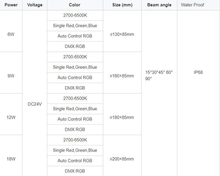Click Auto Control RGB in the 12W row
Viewport: 220px width, 176px height.
pyautogui.click(x=75, y=119)
